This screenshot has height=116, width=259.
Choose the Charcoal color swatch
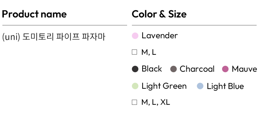pos(173,69)
